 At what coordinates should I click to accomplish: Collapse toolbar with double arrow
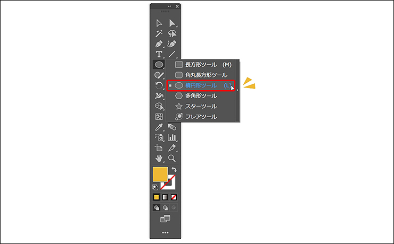169,6
